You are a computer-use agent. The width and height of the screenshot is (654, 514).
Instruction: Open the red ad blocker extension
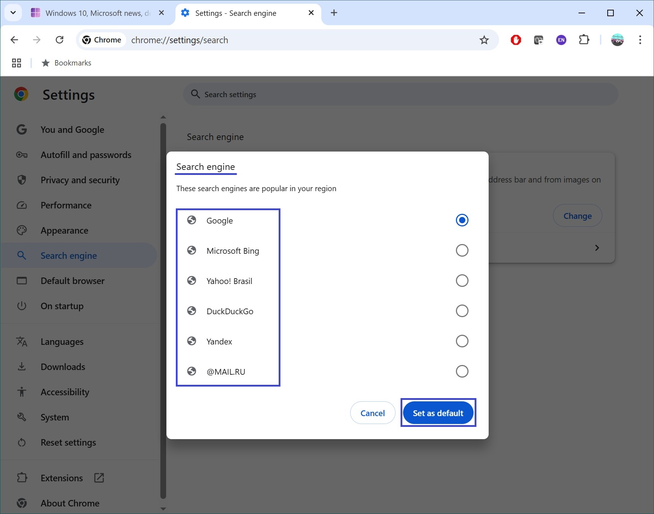pos(516,40)
